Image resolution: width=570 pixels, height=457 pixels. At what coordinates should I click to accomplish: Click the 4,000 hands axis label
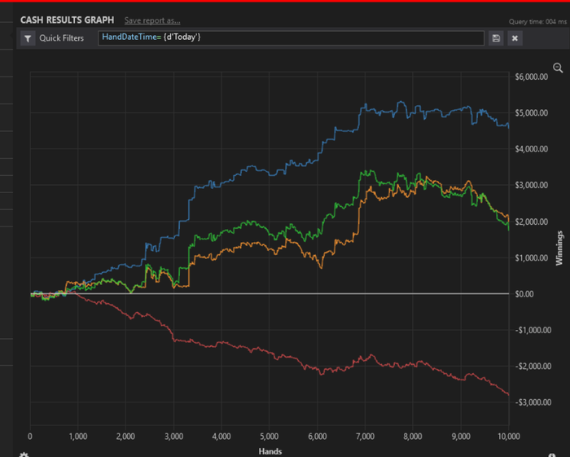tap(221, 437)
